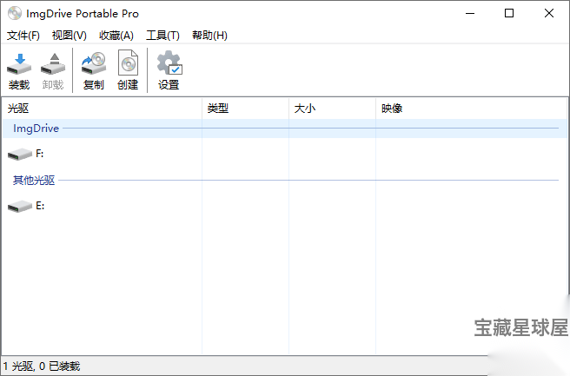Image resolution: width=570 pixels, height=376 pixels.
Task: Open the 文件(F) menu
Action: 23,36
